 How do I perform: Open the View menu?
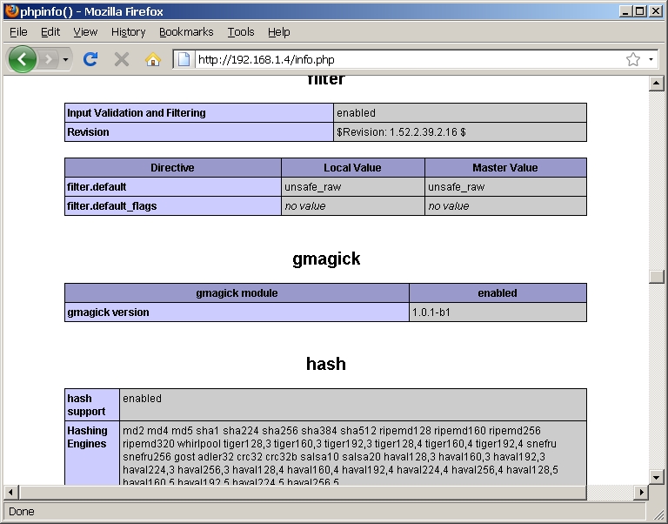point(85,32)
